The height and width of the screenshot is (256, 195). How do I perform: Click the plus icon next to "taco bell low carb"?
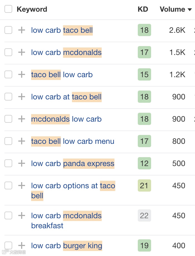21,74
